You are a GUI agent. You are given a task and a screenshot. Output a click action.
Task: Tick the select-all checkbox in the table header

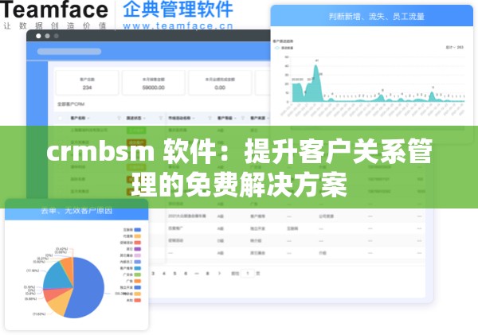click(60, 118)
